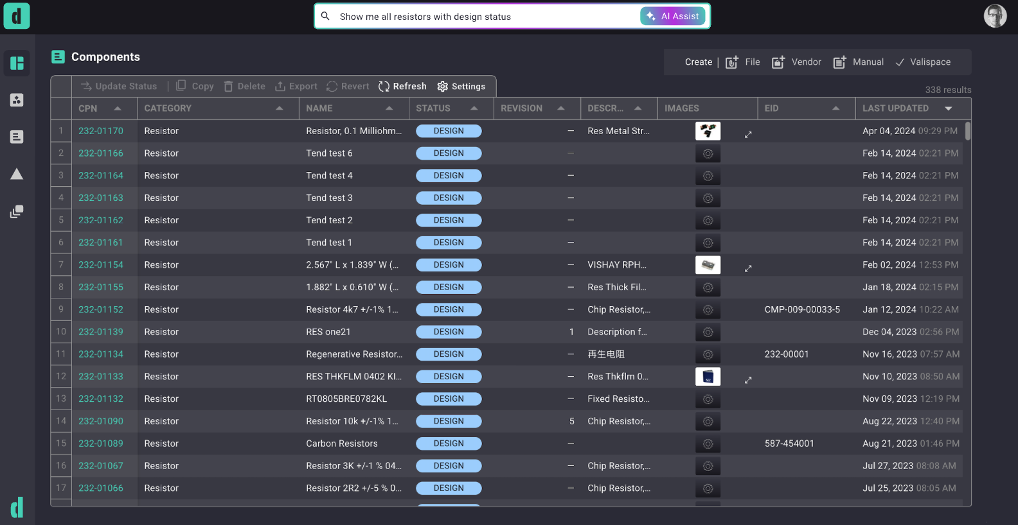
Task: Click the triangle icon in the sidebar
Action: click(x=17, y=174)
